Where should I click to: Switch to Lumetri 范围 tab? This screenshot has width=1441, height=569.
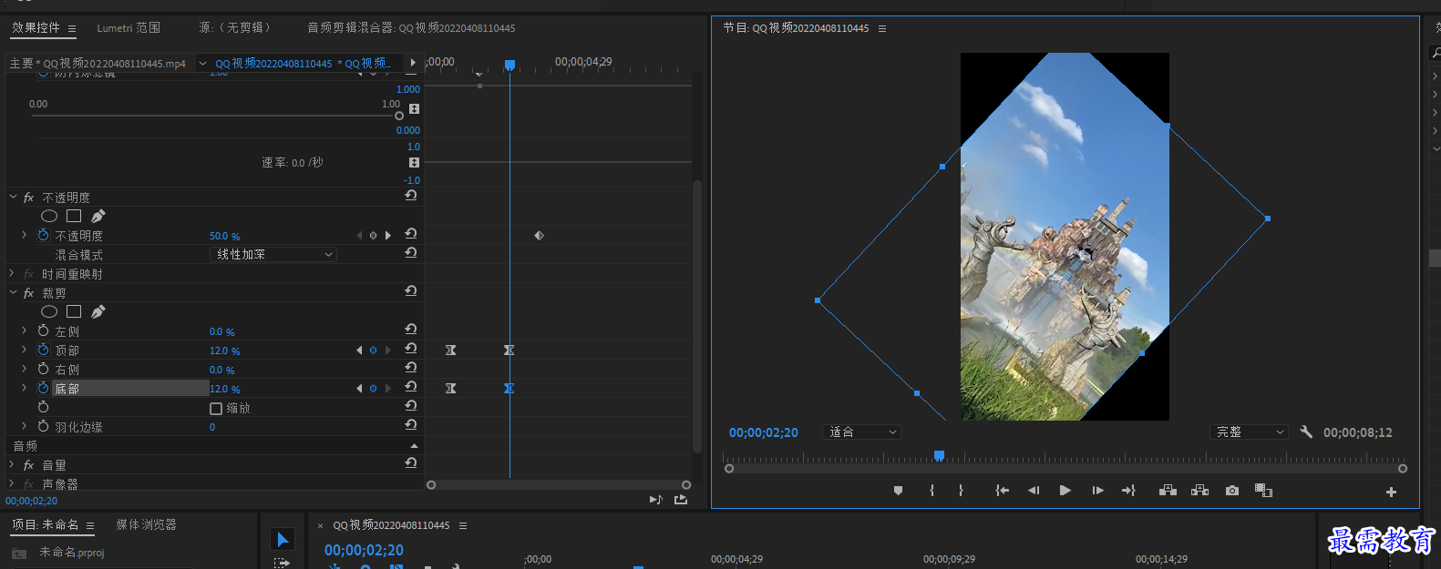(x=129, y=28)
